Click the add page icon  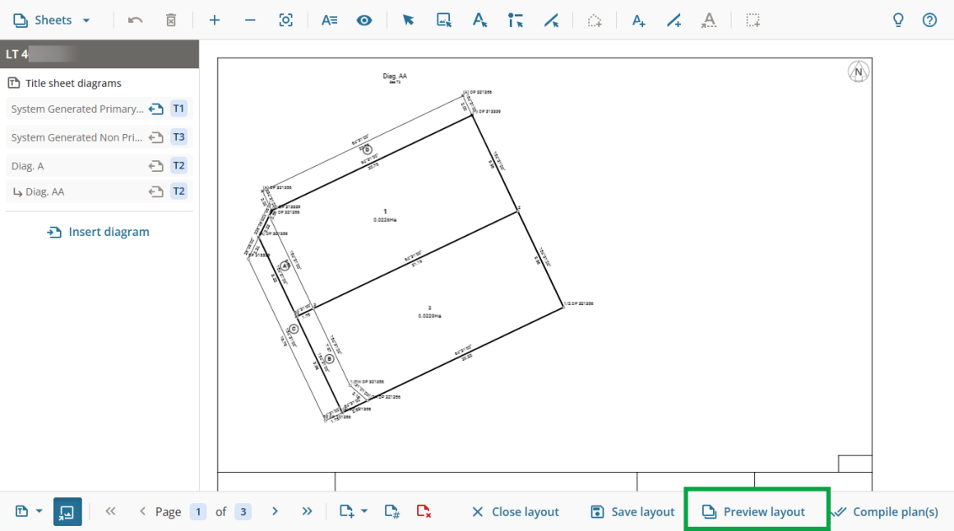347,511
